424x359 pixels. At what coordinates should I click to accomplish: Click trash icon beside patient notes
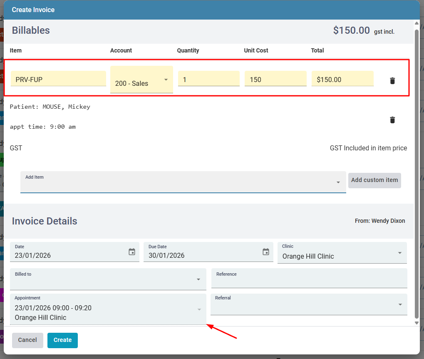click(392, 120)
